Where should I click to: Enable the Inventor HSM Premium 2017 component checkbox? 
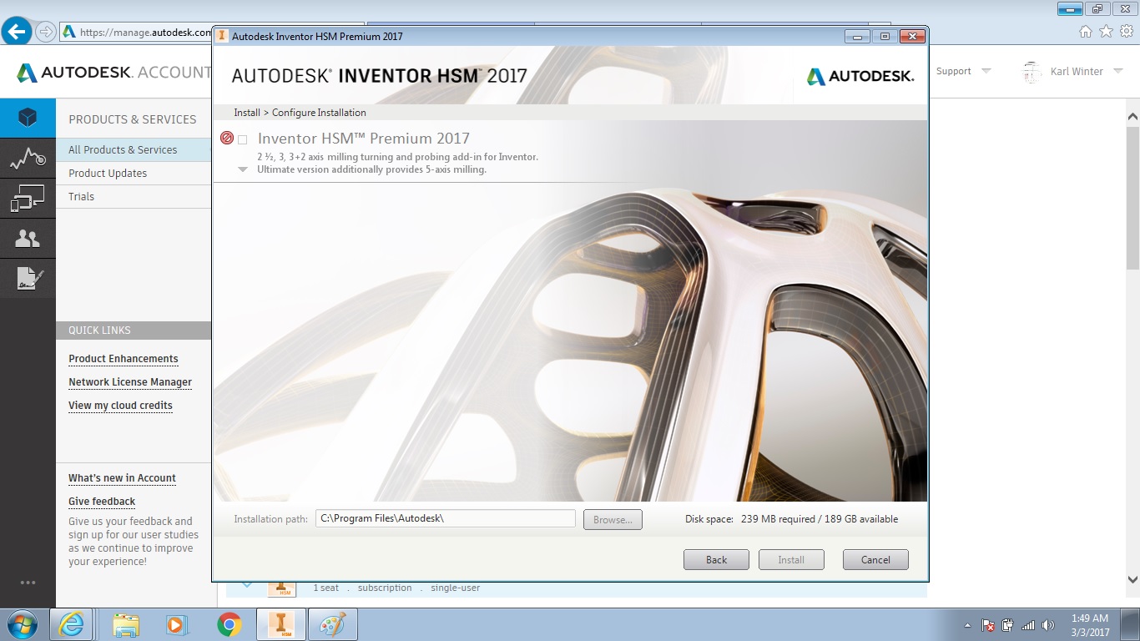243,139
